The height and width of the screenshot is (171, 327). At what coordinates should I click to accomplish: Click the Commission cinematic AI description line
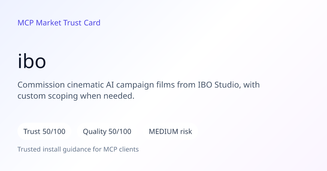coord(139,85)
